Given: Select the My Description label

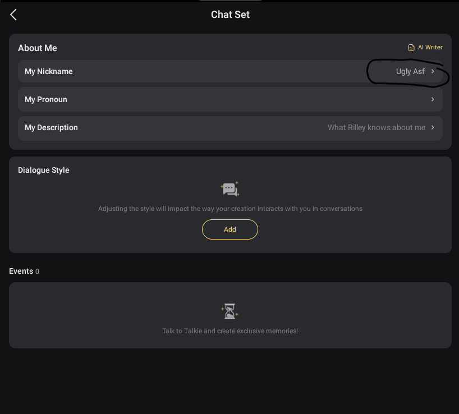Looking at the screenshot, I should (51, 127).
